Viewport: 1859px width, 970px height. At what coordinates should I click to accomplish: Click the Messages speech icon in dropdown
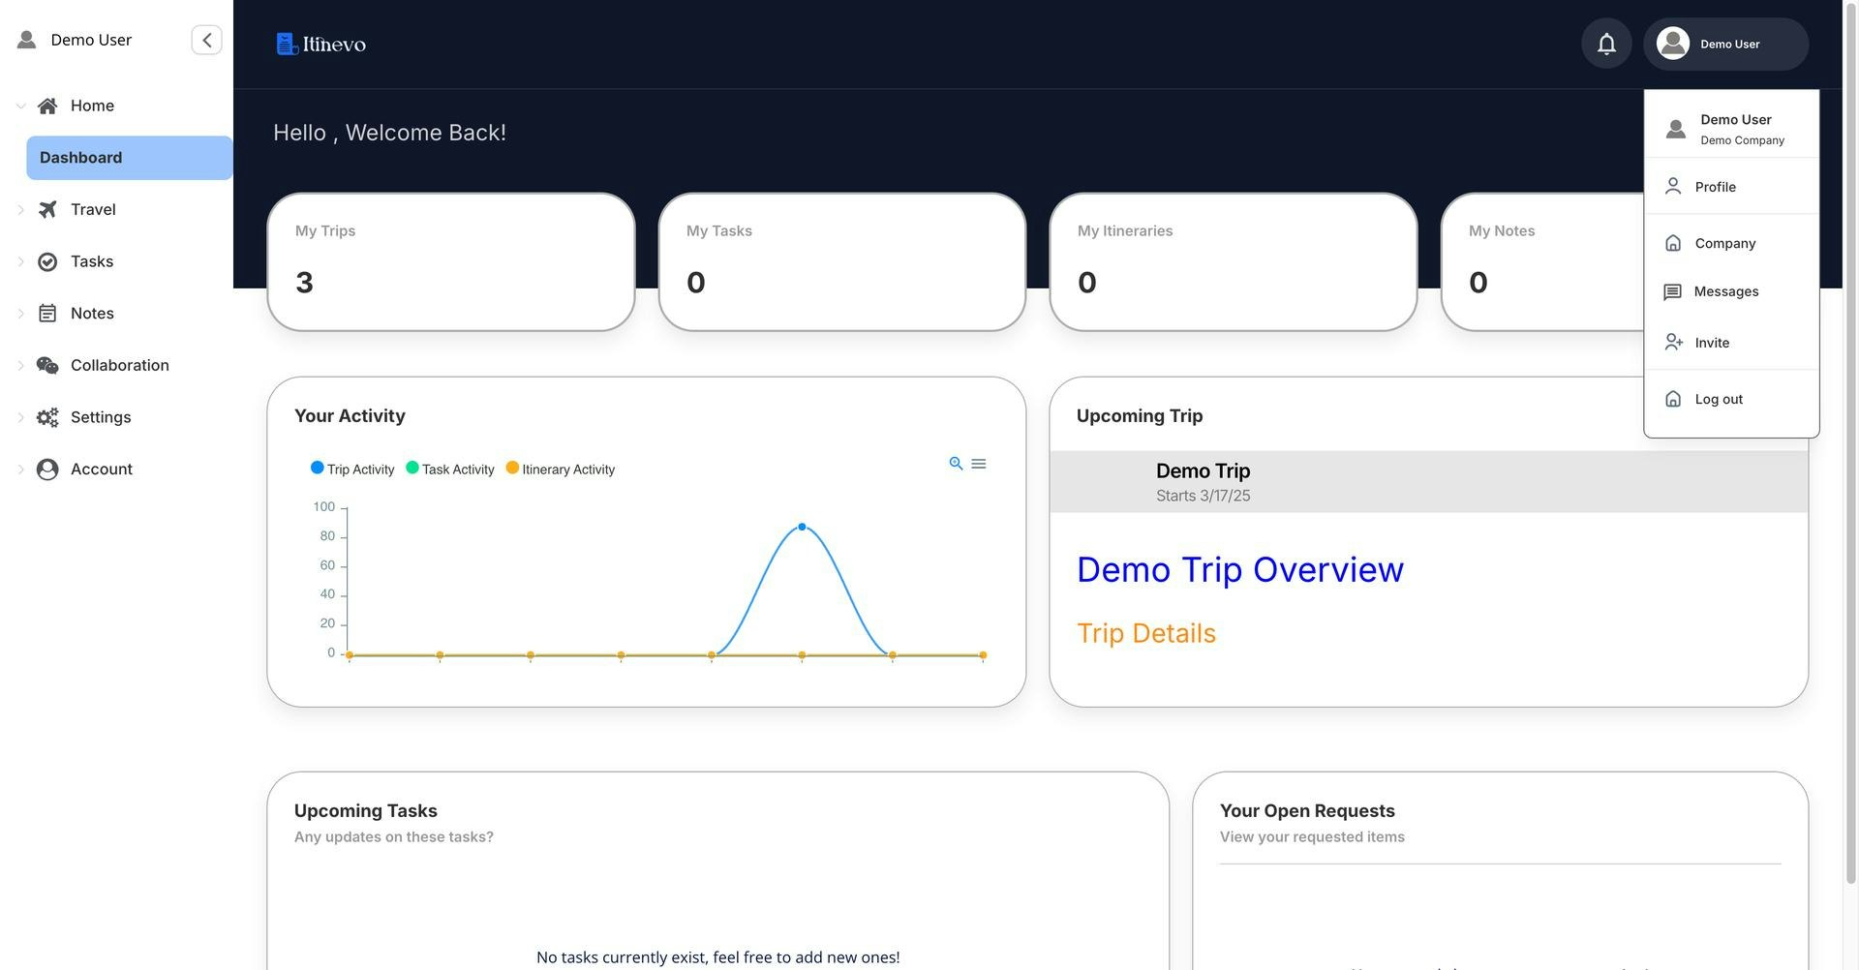(x=1672, y=291)
